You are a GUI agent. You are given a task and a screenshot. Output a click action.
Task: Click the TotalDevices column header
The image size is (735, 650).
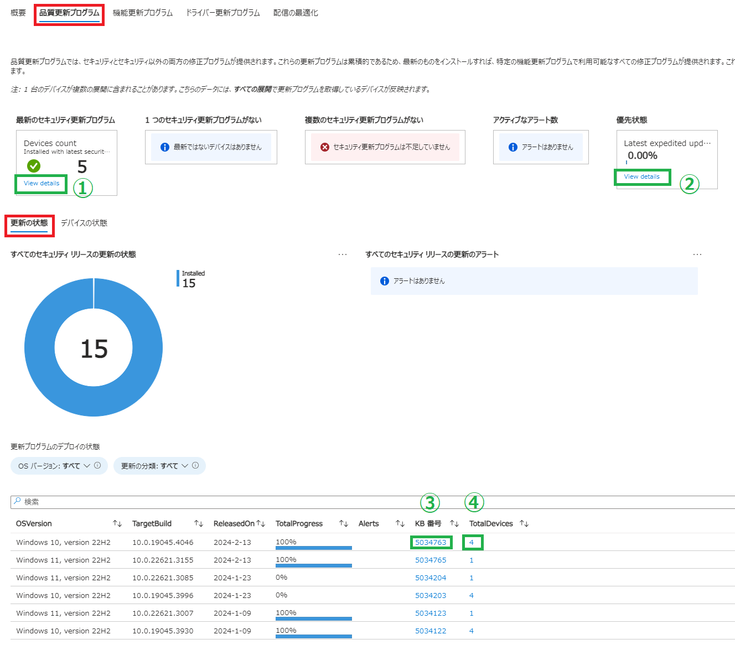(491, 523)
